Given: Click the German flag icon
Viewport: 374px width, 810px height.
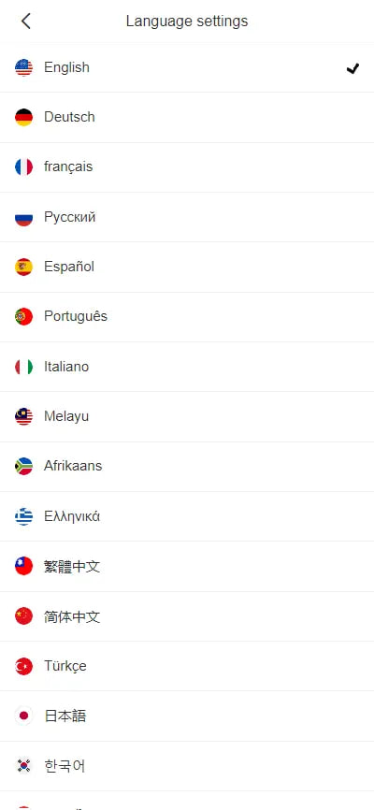Looking at the screenshot, I should pyautogui.click(x=23, y=117).
